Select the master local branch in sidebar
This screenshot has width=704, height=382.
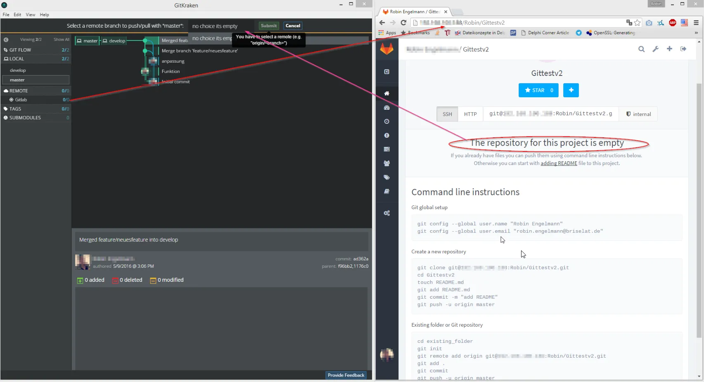36,80
